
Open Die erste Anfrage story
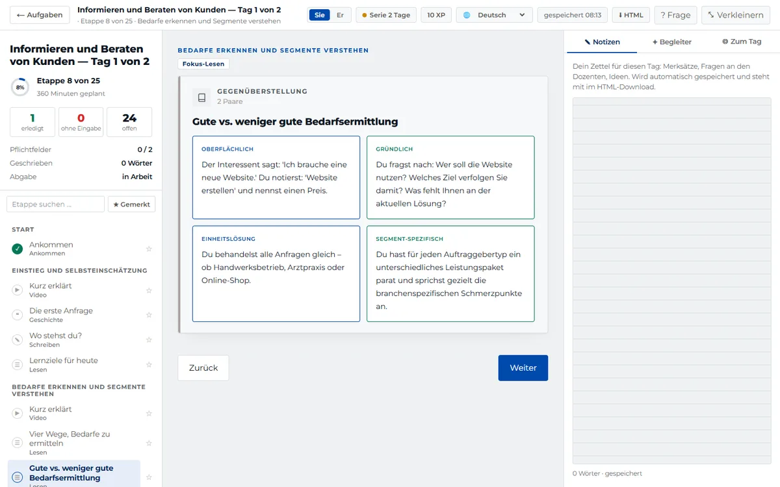pyautogui.click(x=75, y=315)
